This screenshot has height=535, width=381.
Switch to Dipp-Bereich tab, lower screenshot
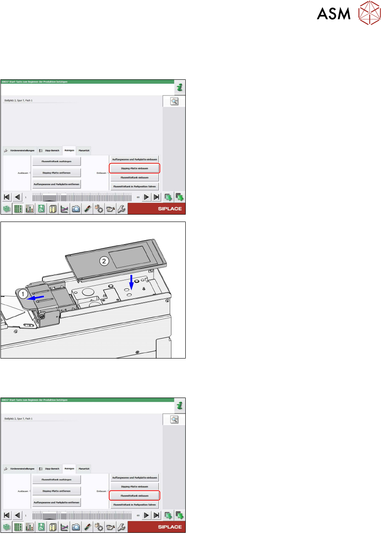[49, 469]
